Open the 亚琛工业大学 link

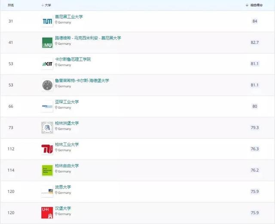(67, 102)
